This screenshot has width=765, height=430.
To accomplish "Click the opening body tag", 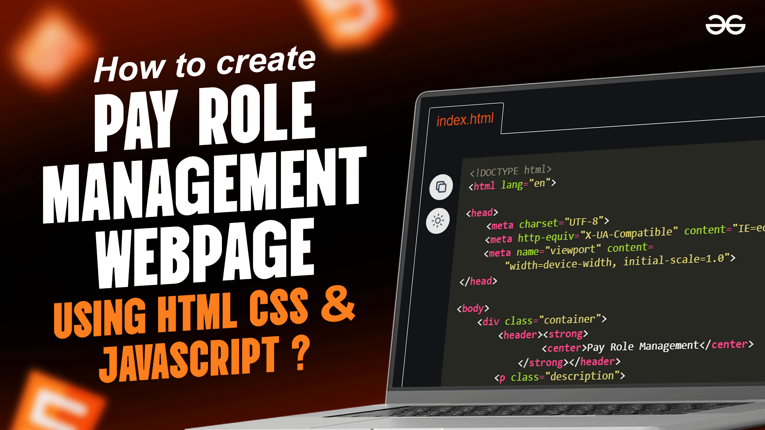I will [x=473, y=308].
